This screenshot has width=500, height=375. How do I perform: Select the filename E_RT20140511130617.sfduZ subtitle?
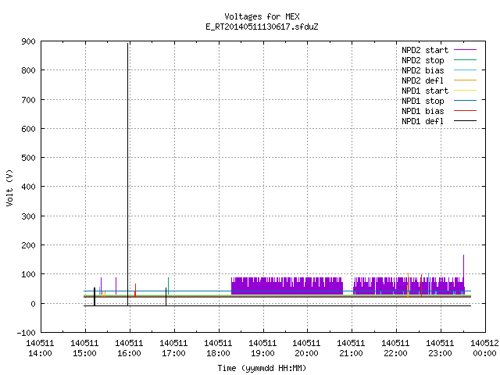tap(262, 27)
